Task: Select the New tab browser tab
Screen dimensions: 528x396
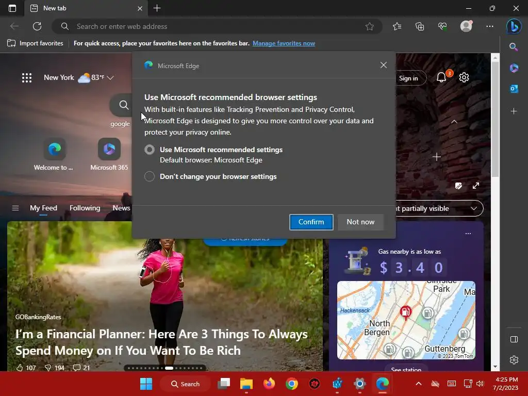Action: pyautogui.click(x=86, y=8)
